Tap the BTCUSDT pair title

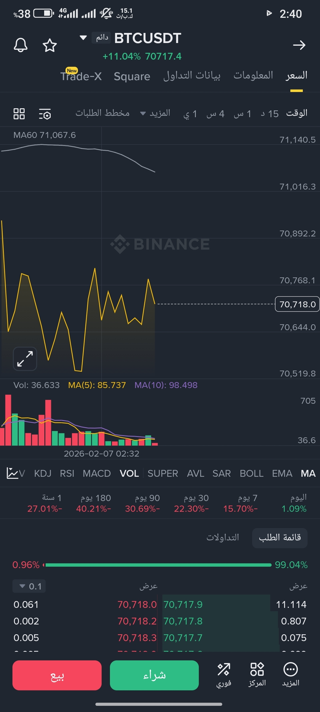(148, 38)
